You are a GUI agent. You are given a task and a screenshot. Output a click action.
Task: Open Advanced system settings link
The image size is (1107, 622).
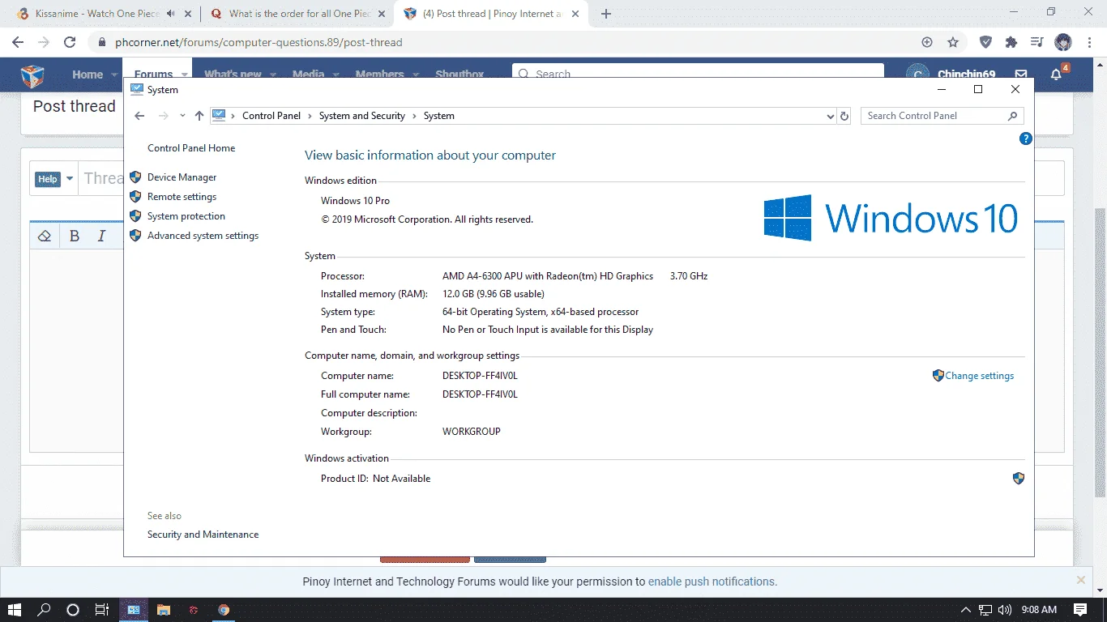(203, 236)
